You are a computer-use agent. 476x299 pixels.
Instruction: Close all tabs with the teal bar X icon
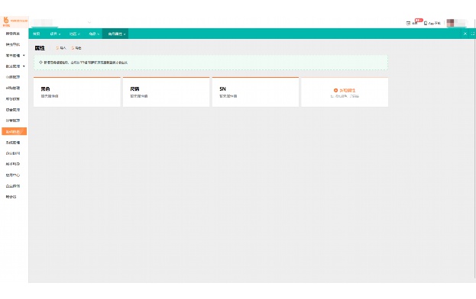tap(465, 34)
